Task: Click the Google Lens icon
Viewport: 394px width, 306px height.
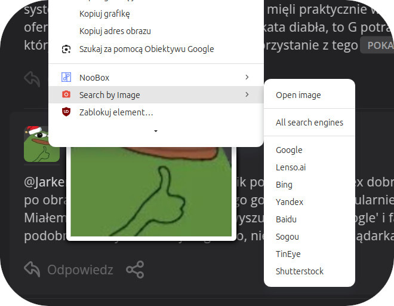Action: point(66,49)
